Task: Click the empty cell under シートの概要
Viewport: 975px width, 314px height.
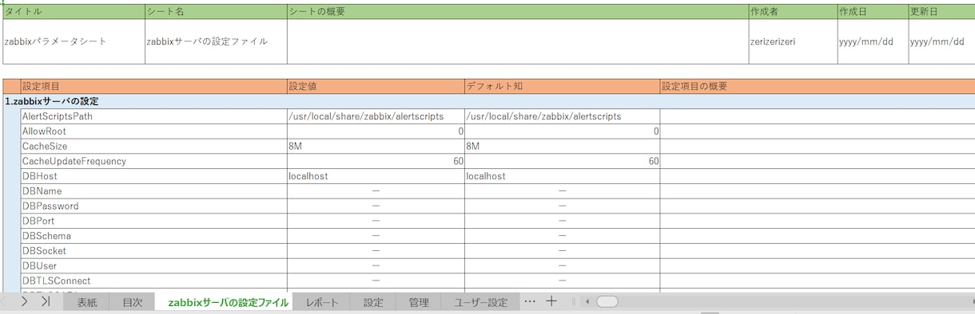Action: pos(518,41)
